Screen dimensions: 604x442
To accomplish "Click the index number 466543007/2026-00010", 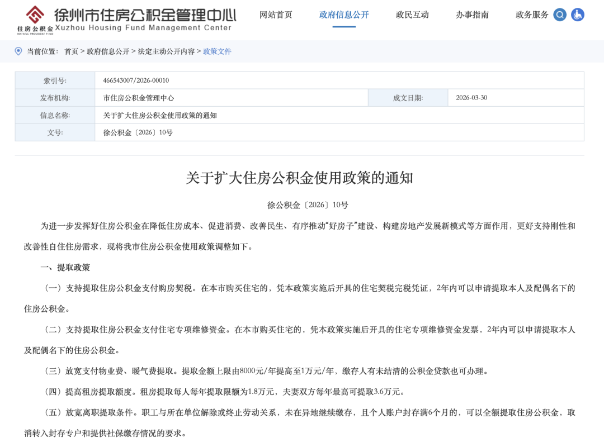I will pyautogui.click(x=136, y=80).
